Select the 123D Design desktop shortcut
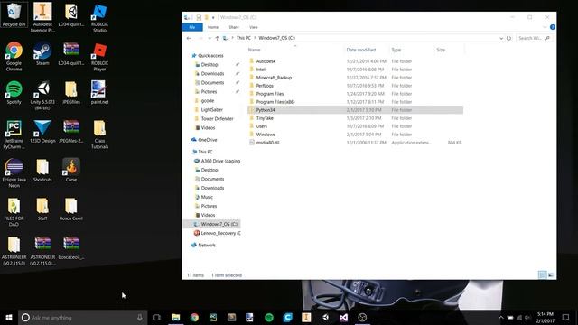 [x=42, y=131]
